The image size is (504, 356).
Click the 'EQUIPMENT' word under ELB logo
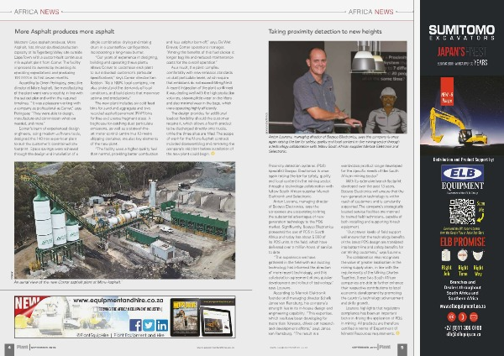(462, 186)
